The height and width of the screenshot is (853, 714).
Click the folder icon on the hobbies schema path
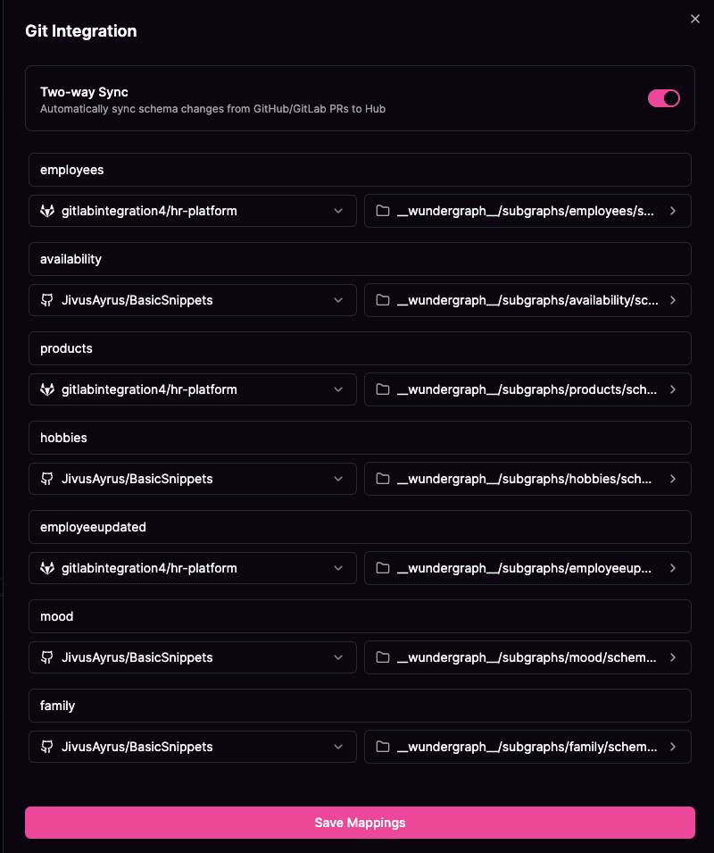pos(383,479)
